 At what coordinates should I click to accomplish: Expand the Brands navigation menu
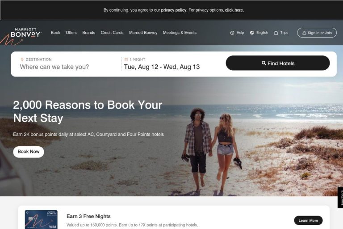pyautogui.click(x=88, y=33)
